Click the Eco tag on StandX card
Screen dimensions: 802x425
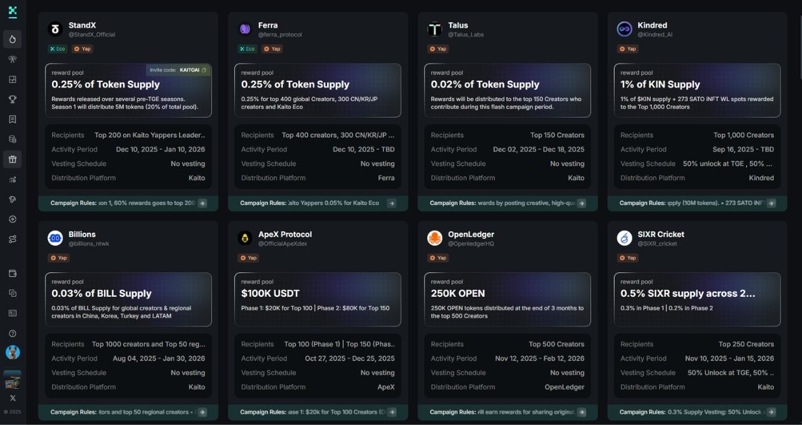point(58,49)
